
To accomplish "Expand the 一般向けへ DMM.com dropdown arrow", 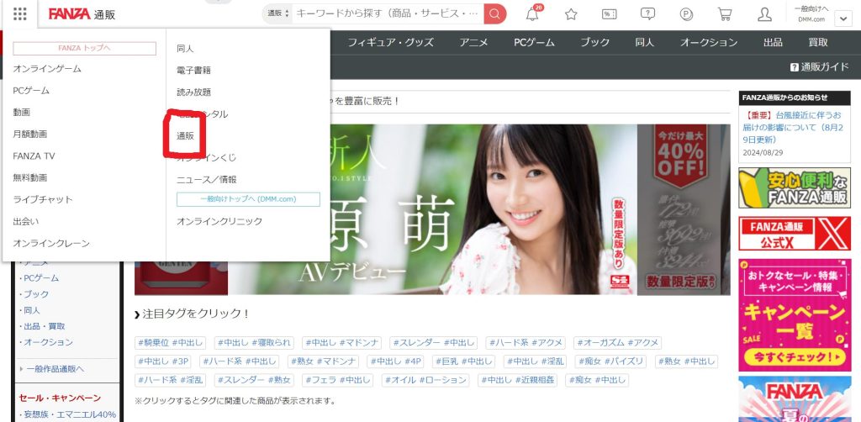I will click(x=843, y=18).
